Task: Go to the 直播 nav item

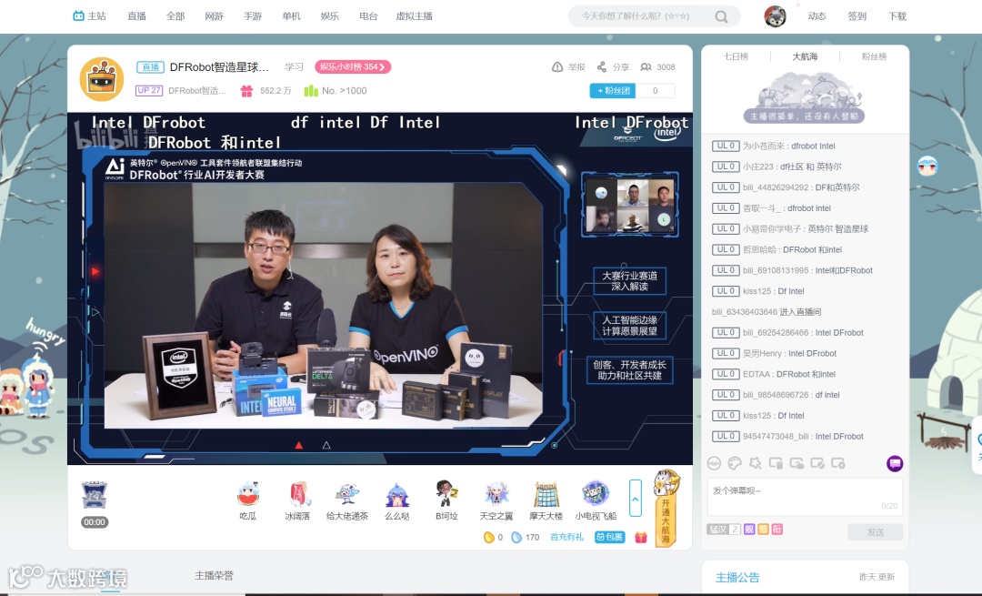Action: pos(136,16)
